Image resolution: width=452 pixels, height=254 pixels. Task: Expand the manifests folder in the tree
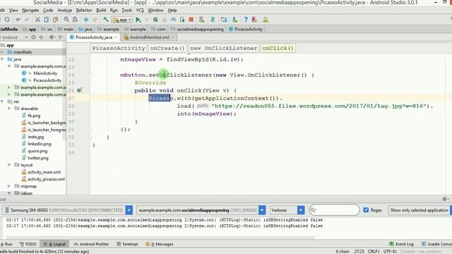point(2,52)
